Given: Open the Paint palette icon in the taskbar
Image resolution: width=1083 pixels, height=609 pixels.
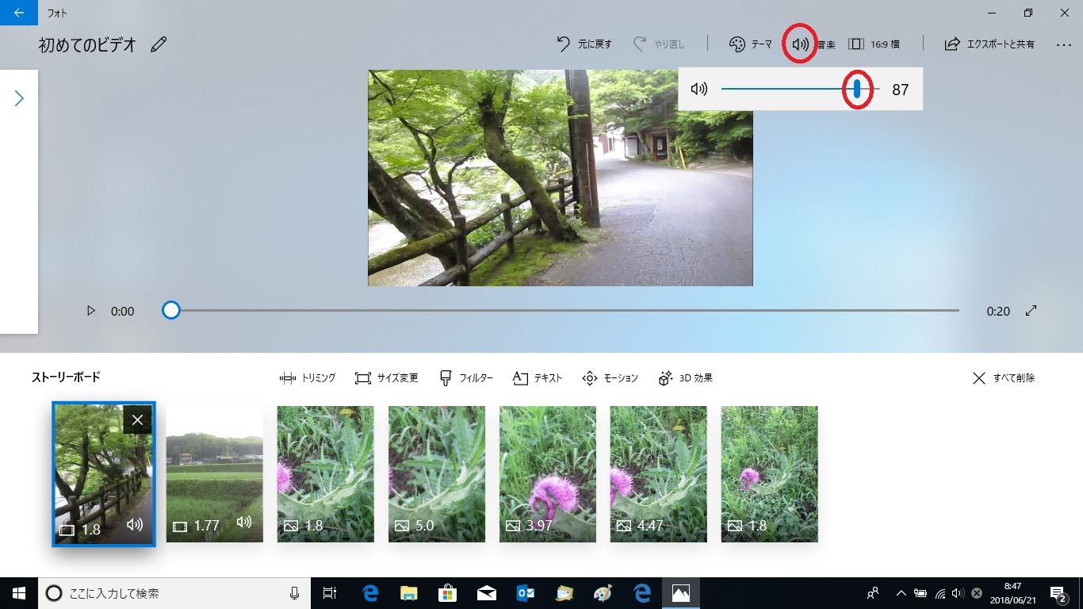Looking at the screenshot, I should 603,593.
